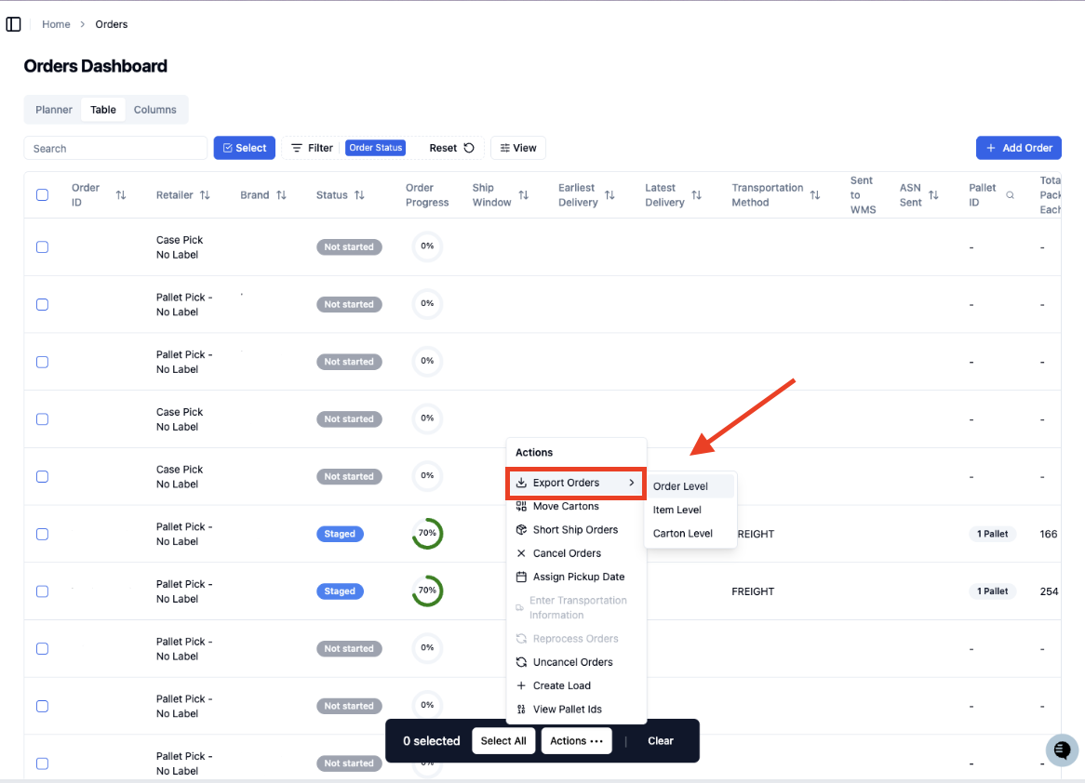Click the Reset circular arrow icon
Viewport: 1085px width, 783px height.
click(469, 148)
